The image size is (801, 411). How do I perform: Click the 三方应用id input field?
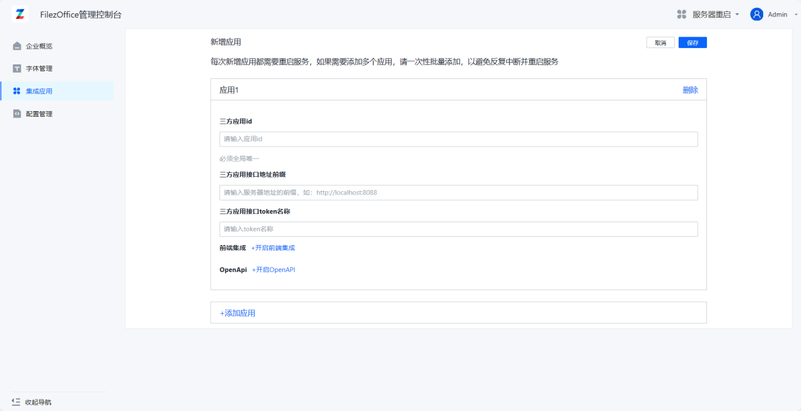459,139
